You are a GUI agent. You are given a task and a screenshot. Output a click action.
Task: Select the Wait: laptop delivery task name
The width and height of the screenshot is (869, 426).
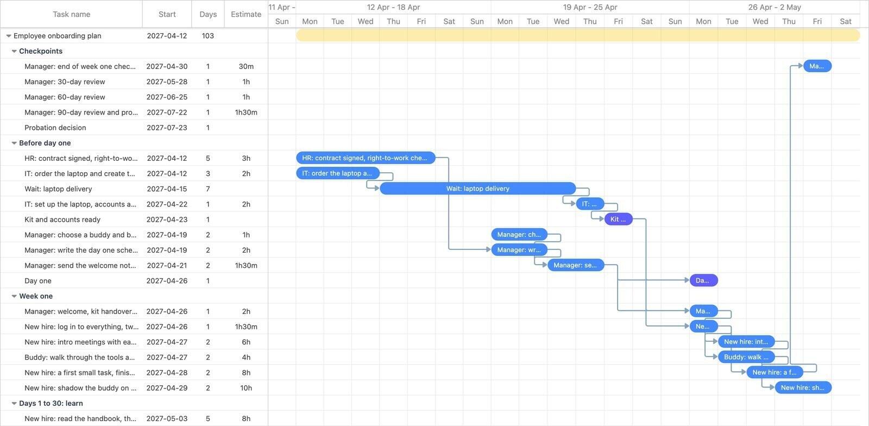(x=58, y=189)
